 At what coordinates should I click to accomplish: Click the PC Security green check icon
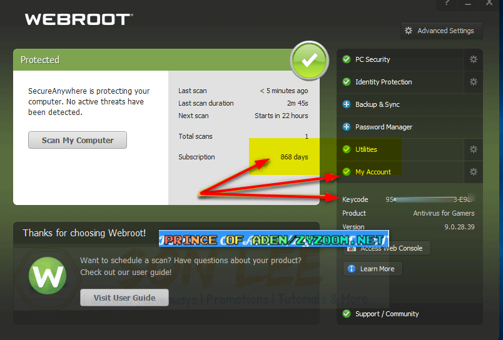coord(347,59)
